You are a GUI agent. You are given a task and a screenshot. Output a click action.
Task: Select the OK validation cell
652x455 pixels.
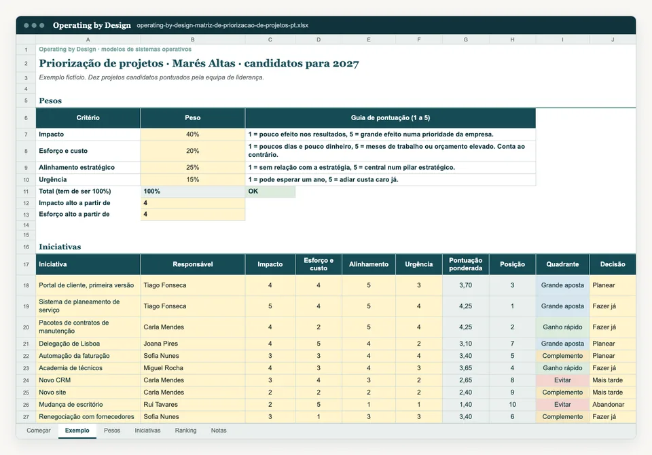pos(270,192)
